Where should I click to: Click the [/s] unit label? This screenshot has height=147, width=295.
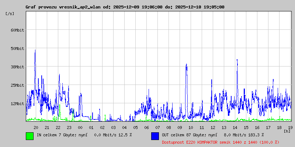coord(10,14)
